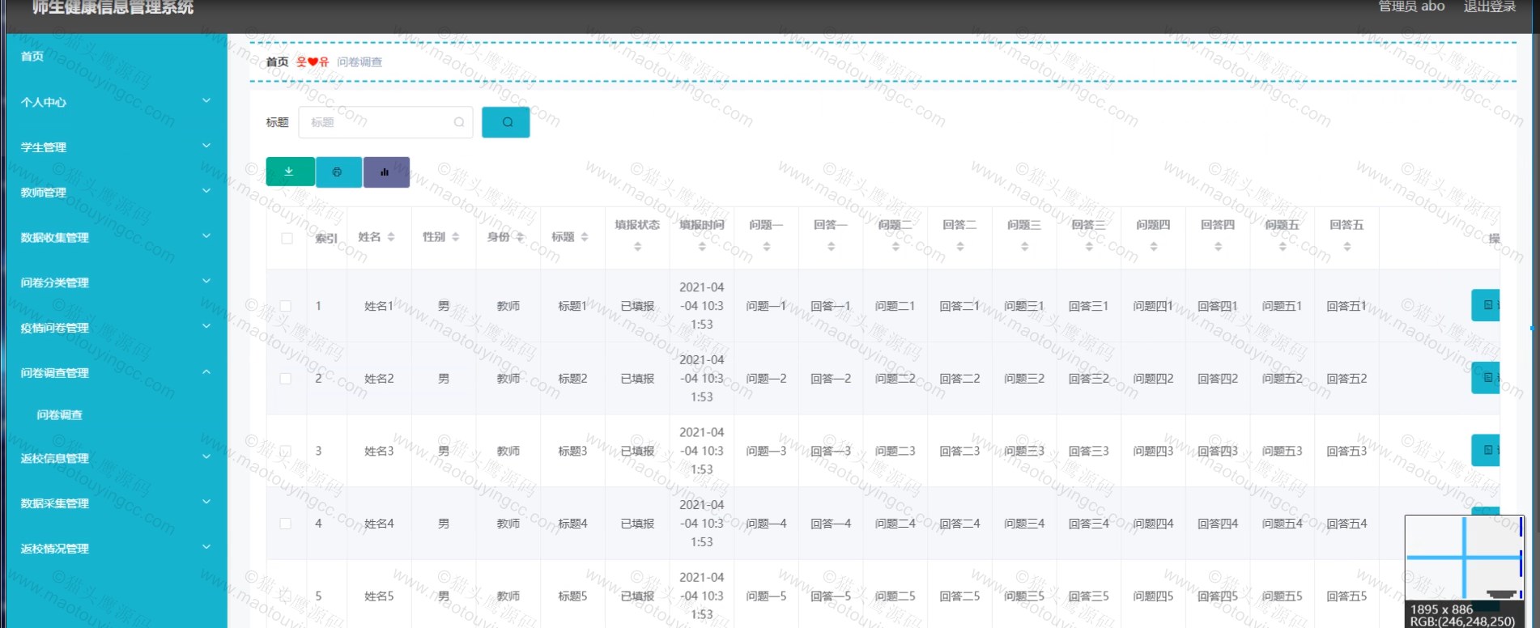This screenshot has height=628, width=1540.
Task: Focus the 标题 search input field
Action: click(385, 122)
